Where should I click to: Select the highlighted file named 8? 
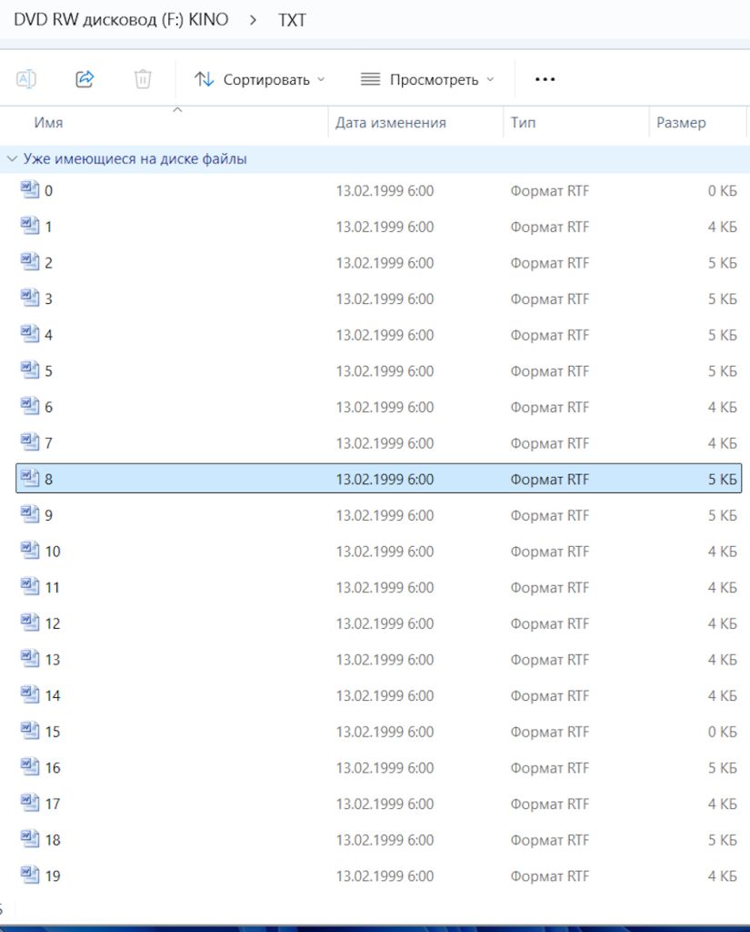click(379, 479)
